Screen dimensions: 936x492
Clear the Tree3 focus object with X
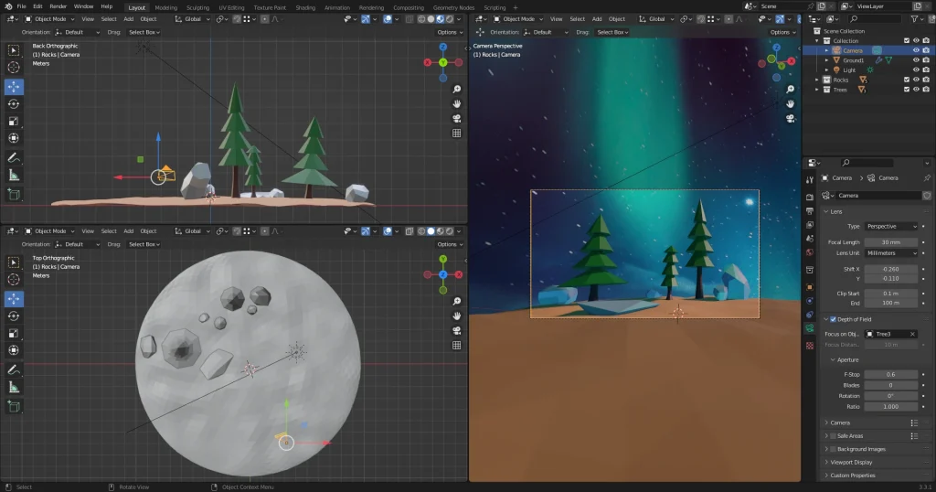(912, 334)
